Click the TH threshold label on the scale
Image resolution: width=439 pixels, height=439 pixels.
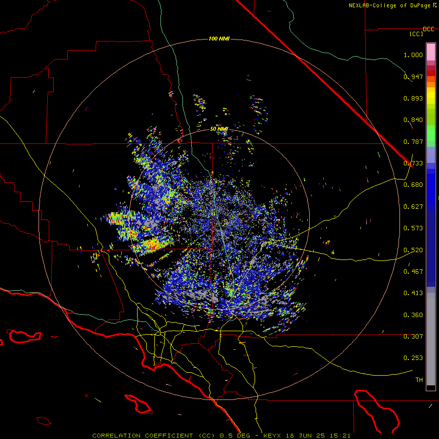point(419,380)
